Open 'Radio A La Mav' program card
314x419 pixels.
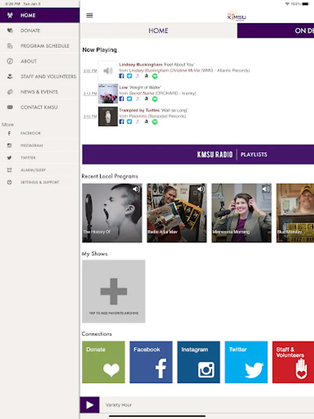[177, 213]
